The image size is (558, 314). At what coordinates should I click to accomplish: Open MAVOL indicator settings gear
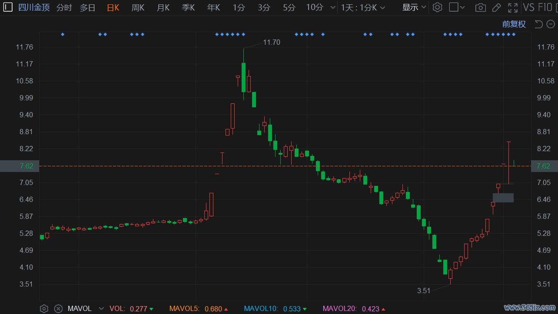(44, 309)
